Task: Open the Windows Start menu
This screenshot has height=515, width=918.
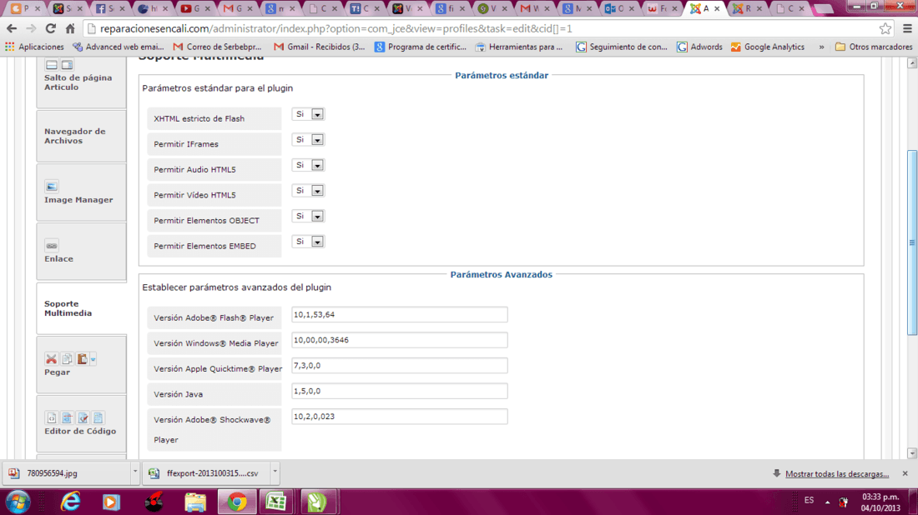Action: 18,502
